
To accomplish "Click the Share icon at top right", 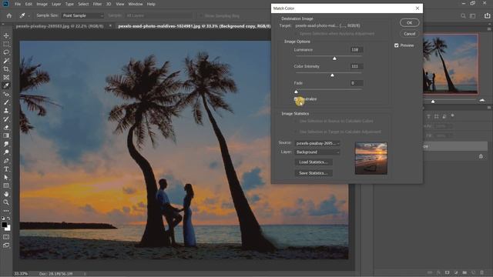I will (487, 15).
